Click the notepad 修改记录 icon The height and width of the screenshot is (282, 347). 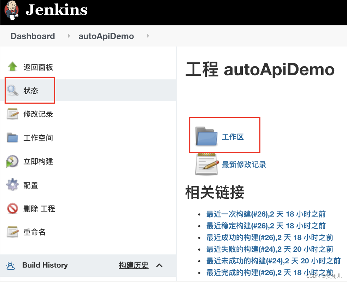pyautogui.click(x=13, y=114)
